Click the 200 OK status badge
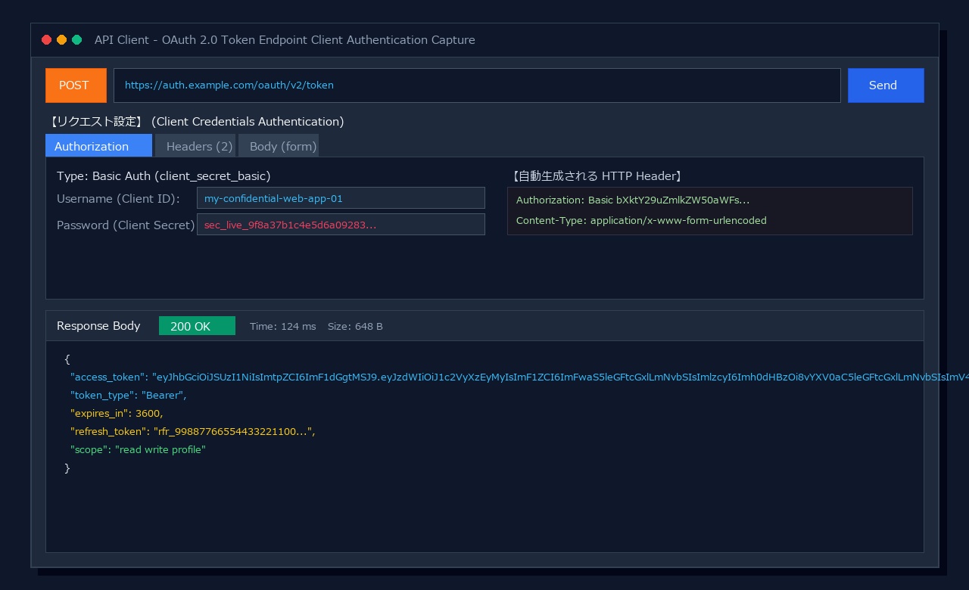The width and height of the screenshot is (969, 590). 197,326
